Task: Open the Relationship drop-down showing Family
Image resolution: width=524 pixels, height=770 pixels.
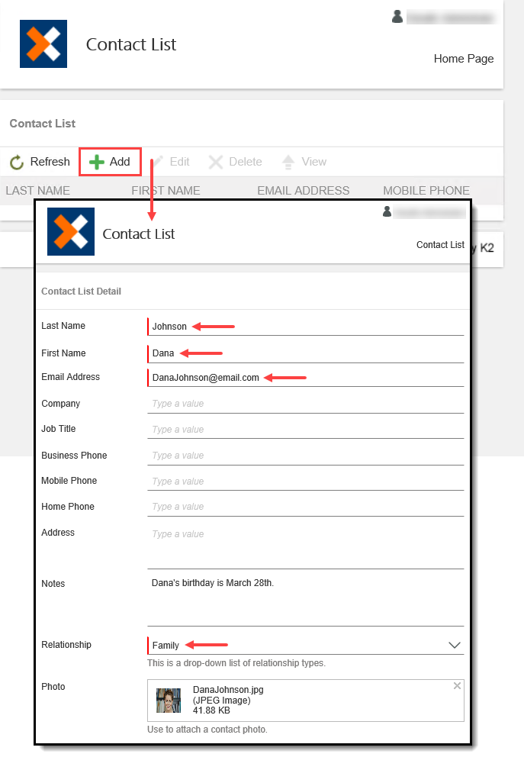Action: coord(306,646)
